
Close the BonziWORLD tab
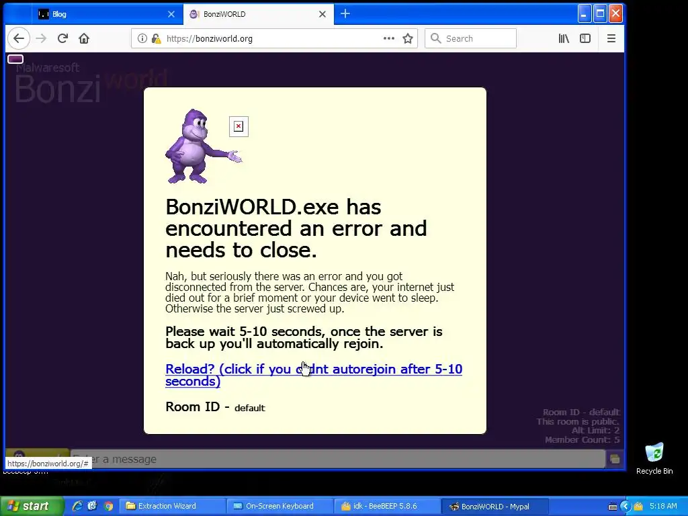coord(322,14)
